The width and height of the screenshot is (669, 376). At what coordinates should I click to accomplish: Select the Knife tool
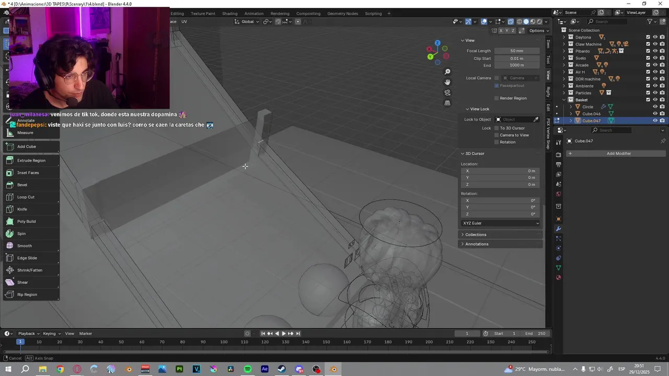31,209
